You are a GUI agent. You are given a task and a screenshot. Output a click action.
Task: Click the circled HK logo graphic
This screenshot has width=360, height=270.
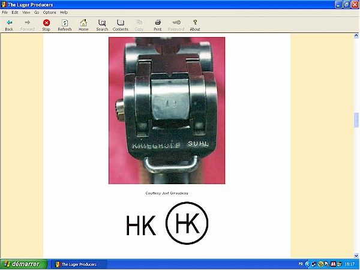pyautogui.click(x=187, y=223)
